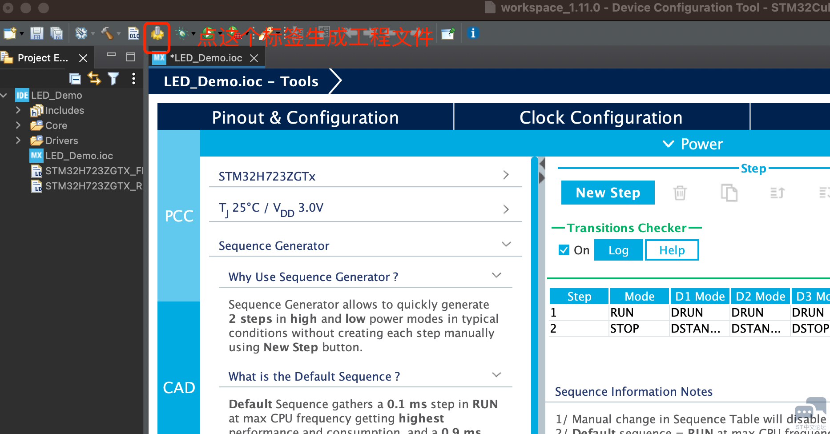The width and height of the screenshot is (830, 434).
Task: Move the step up with the arrow icon
Action: point(777,193)
